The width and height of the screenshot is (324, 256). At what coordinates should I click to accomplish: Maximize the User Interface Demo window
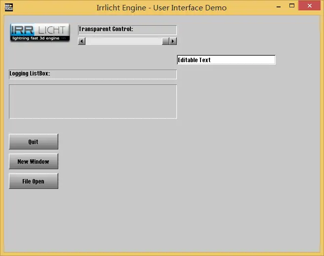[292, 7]
